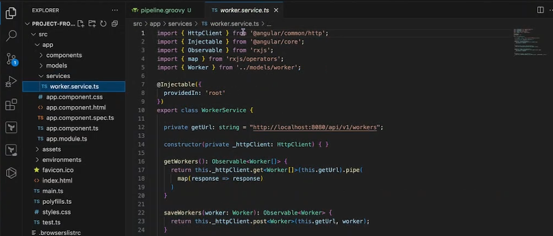This screenshot has height=236, width=553.
Task: Click the New Folder icon in Explorer
Action: pos(92,23)
